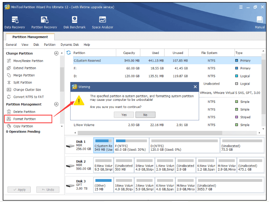269x202 pixels.
Task: Select Convert NTFS to FAT
Action: [x=25, y=97]
